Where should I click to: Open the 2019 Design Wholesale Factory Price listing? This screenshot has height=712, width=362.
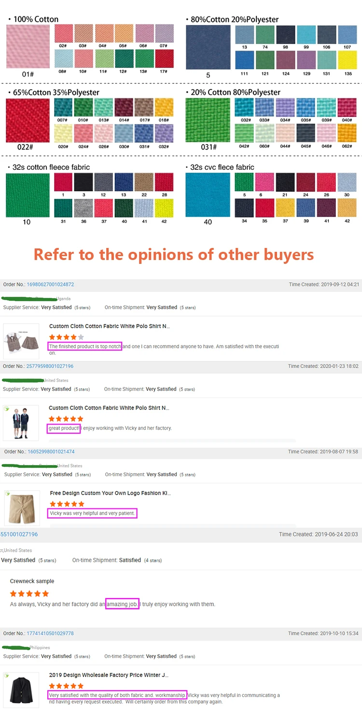pos(109,675)
